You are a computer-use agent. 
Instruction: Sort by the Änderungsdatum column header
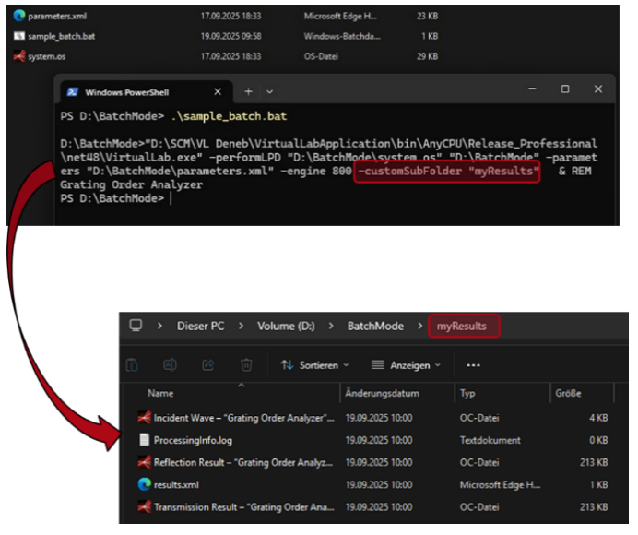pos(382,394)
